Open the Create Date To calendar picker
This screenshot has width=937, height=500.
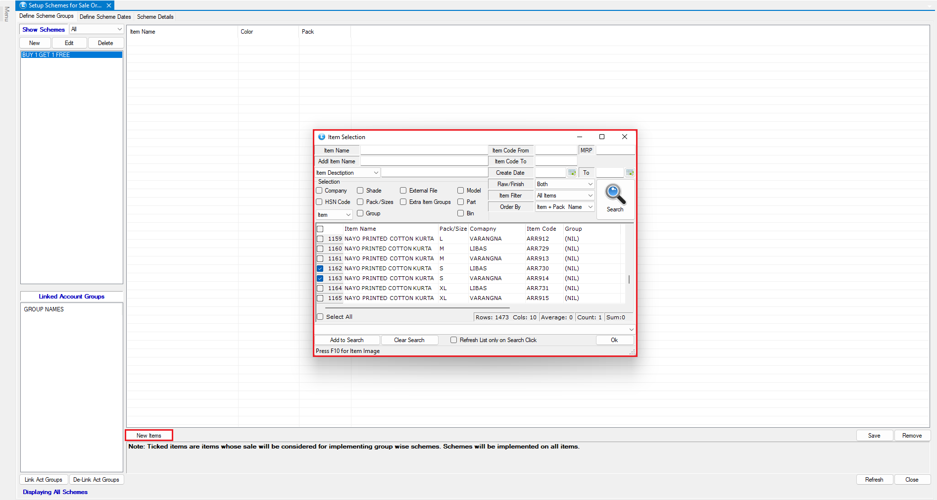pos(630,173)
